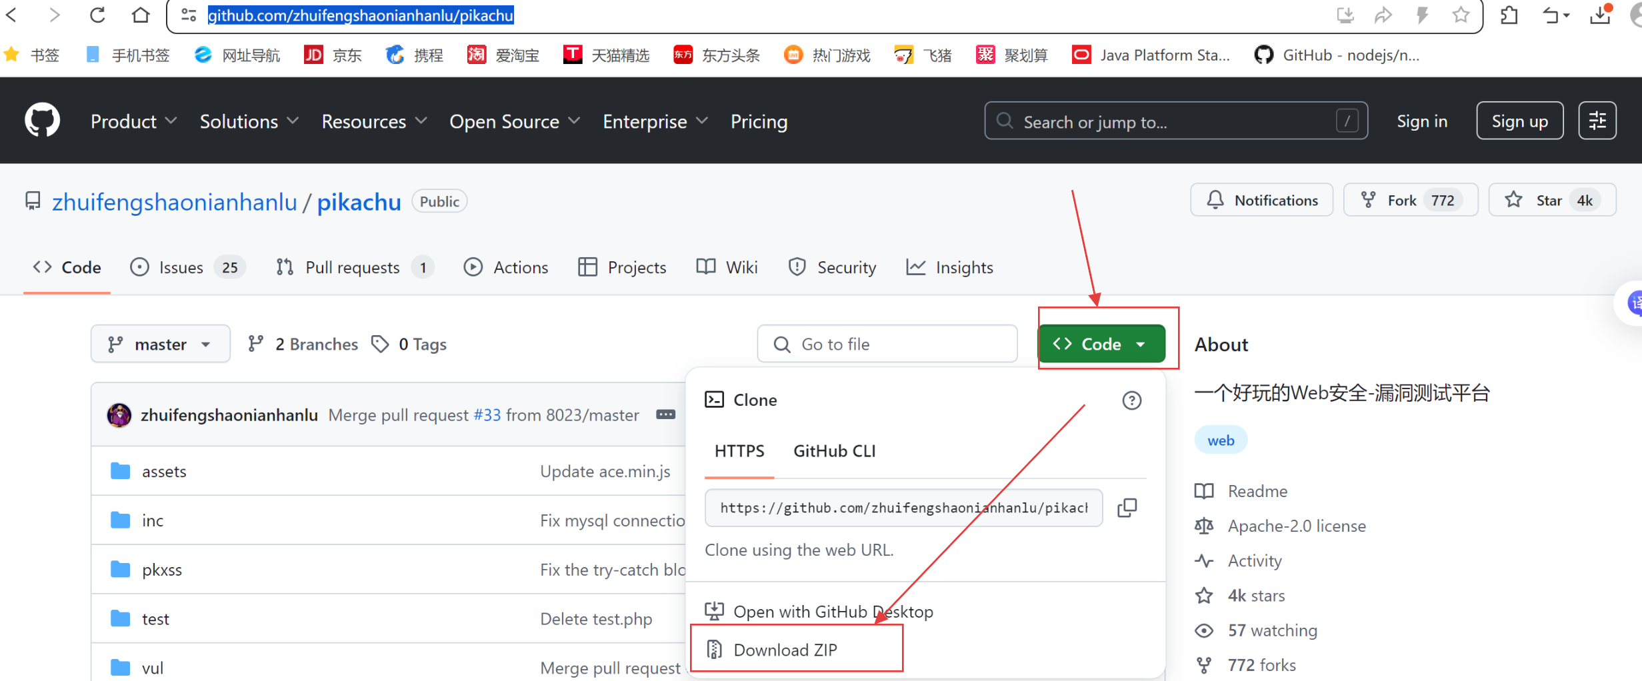Open the 携程 bookmark
This screenshot has height=681, width=1642.
(414, 55)
